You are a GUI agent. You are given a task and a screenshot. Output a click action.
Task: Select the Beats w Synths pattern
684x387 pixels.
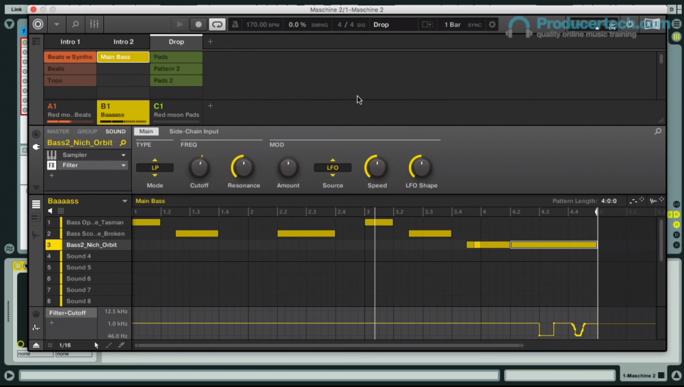pos(70,57)
